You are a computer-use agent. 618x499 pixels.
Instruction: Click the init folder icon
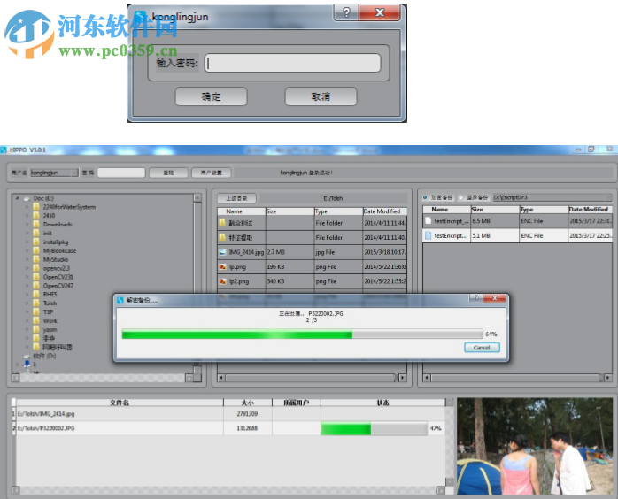pyautogui.click(x=36, y=233)
